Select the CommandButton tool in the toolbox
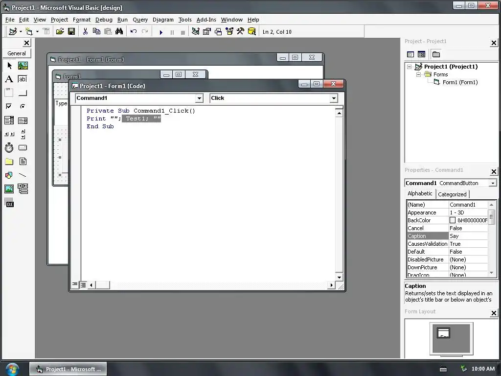The image size is (501, 376). point(23,93)
